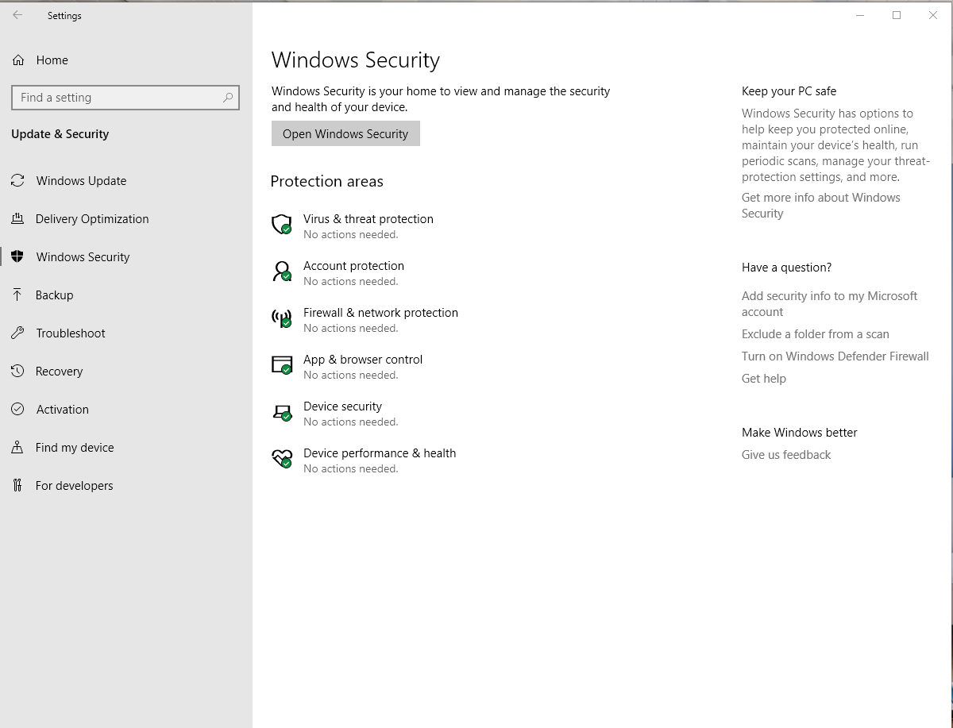The image size is (953, 728).
Task: Open Get more info about Windows Security link
Action: tap(820, 205)
